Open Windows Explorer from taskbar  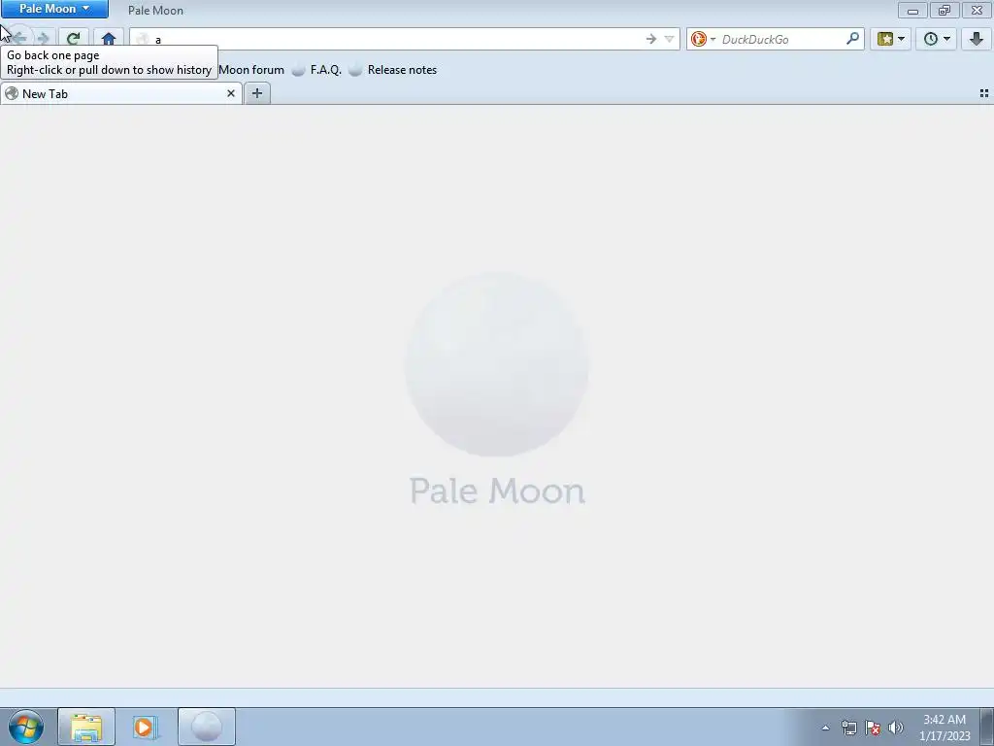coord(86,727)
